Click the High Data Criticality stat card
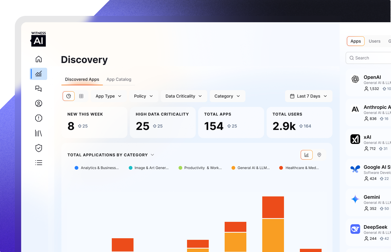Image resolution: width=391 pixels, height=252 pixels. point(163,123)
